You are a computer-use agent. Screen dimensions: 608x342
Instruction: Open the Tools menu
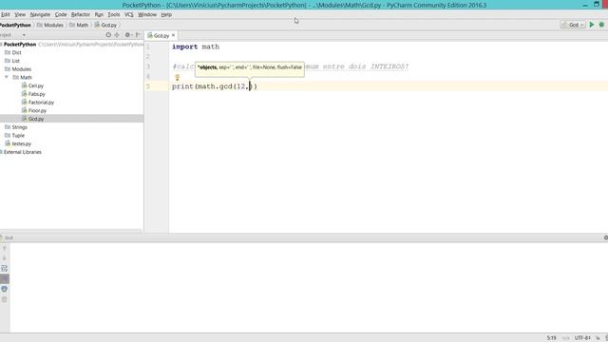pos(114,14)
